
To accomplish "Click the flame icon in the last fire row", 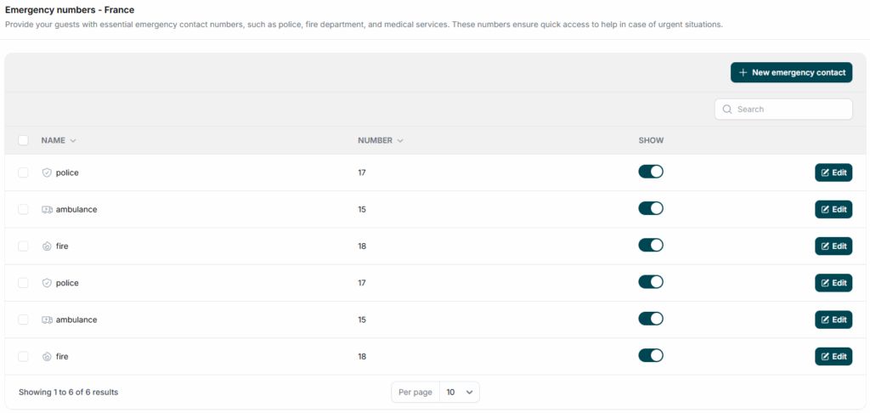I will 47,357.
